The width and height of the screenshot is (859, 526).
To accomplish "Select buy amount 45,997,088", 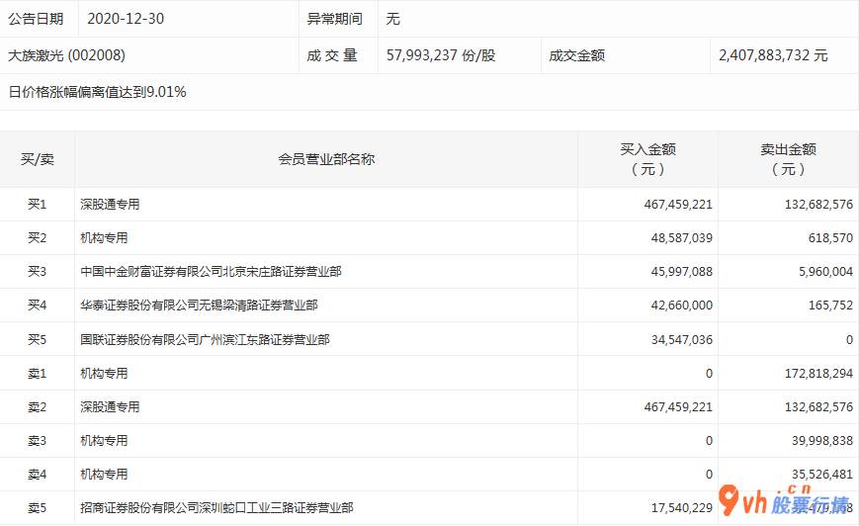I will tap(681, 271).
